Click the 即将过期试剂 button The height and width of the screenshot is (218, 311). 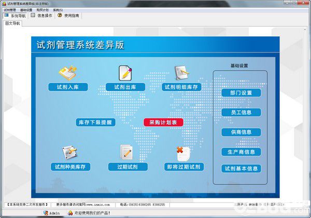(184, 167)
